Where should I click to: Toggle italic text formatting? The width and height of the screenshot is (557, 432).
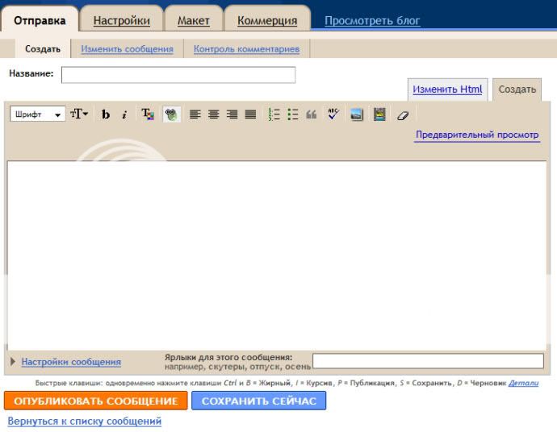pos(125,115)
